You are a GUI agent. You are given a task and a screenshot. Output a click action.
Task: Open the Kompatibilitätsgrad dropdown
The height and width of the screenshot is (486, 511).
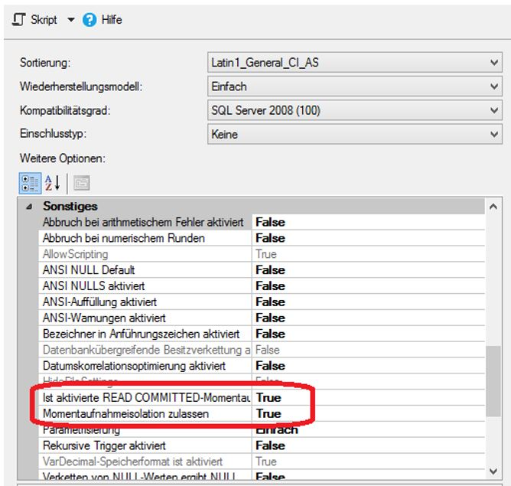coord(493,111)
